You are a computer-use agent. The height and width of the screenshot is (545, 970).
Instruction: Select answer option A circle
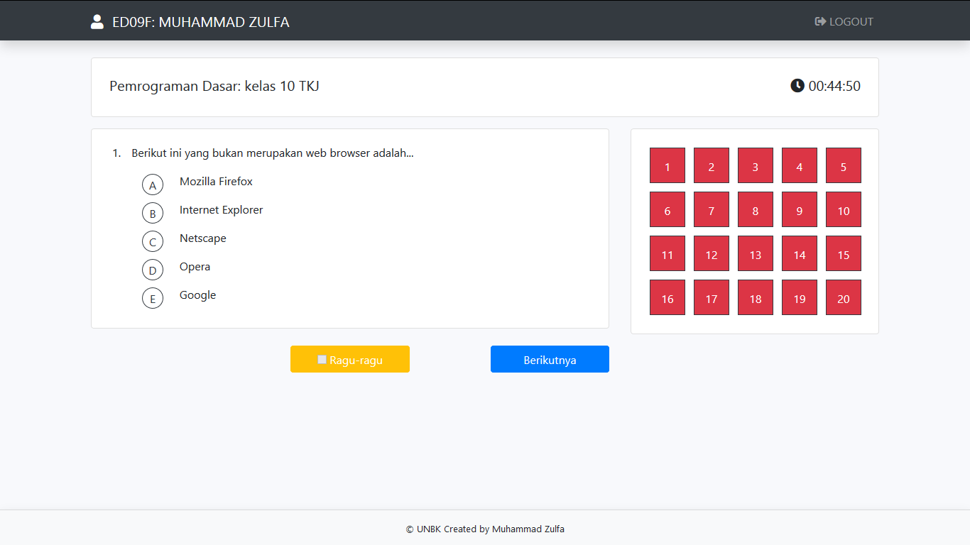[153, 185]
